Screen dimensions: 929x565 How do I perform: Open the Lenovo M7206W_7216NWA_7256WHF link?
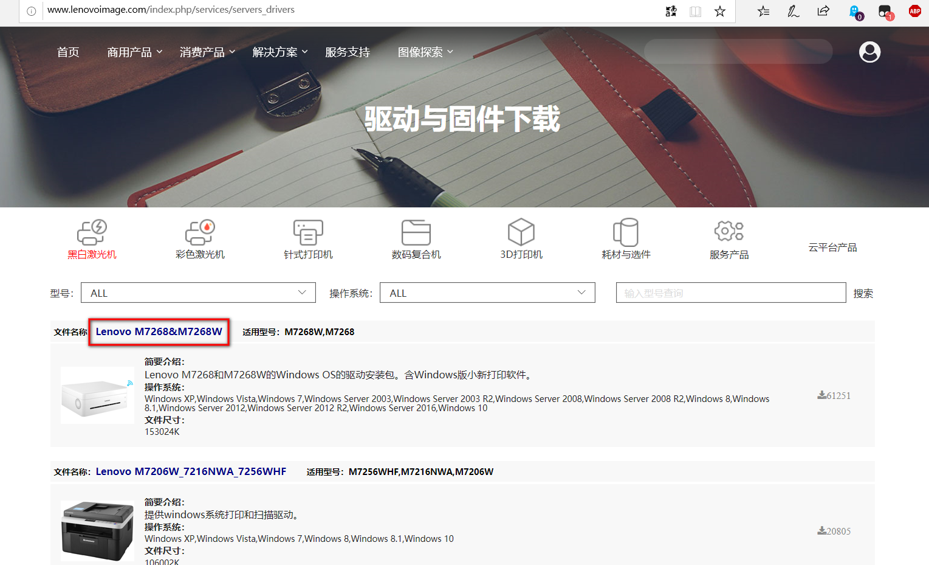pos(191,471)
